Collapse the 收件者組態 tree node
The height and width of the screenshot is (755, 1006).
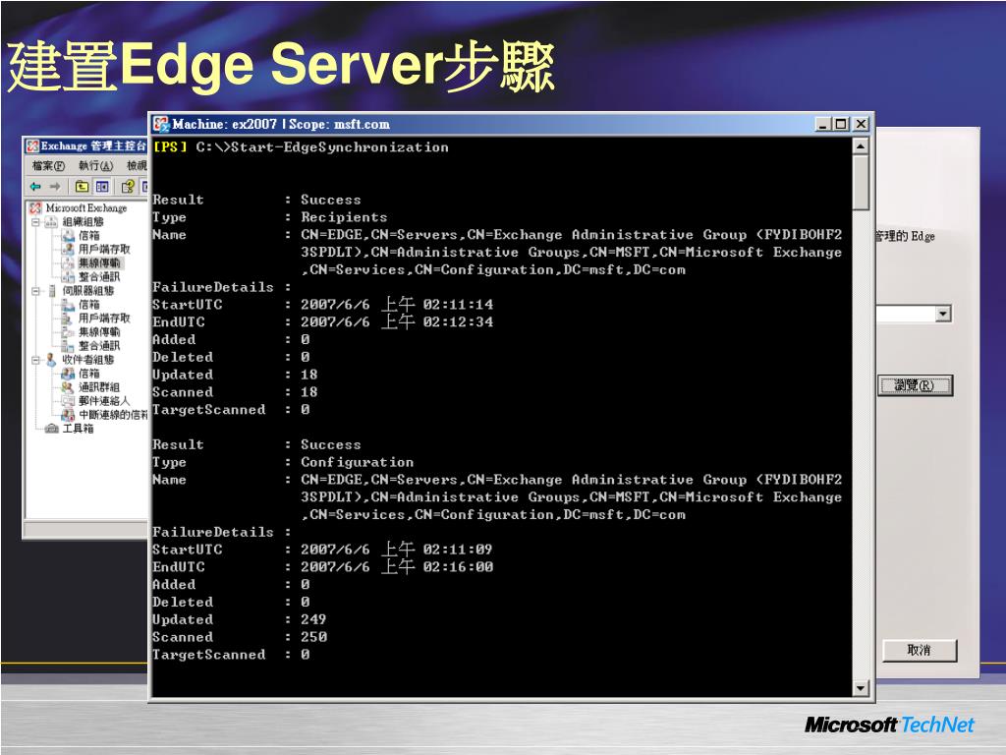click(x=36, y=360)
